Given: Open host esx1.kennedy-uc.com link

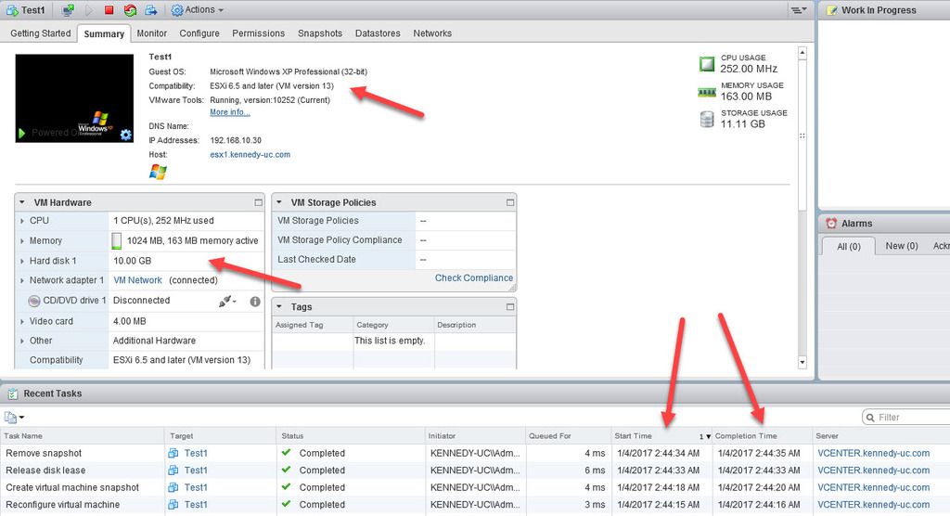Looking at the screenshot, I should point(250,155).
